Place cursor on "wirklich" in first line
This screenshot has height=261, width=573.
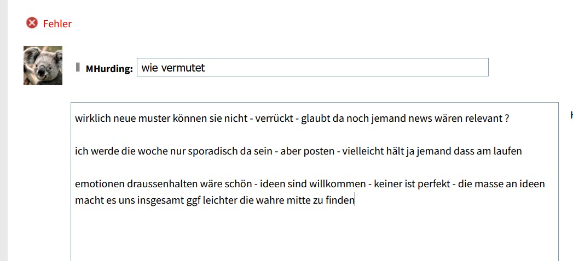tap(92, 118)
